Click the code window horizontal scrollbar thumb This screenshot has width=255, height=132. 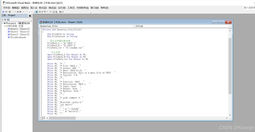[62, 118]
